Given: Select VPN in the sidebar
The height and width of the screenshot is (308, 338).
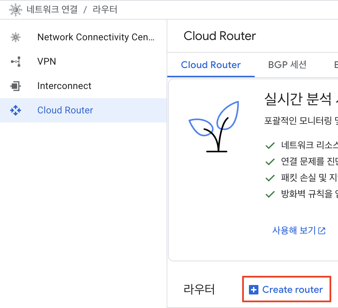Looking at the screenshot, I should [x=83, y=62].
